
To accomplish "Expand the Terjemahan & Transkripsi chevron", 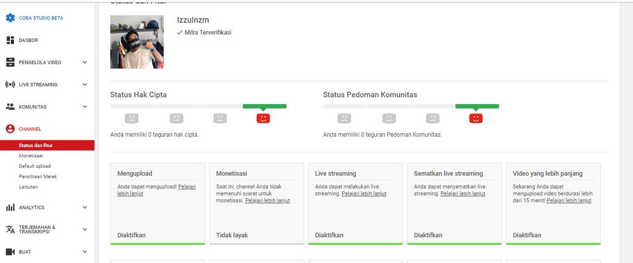I will tap(85, 230).
